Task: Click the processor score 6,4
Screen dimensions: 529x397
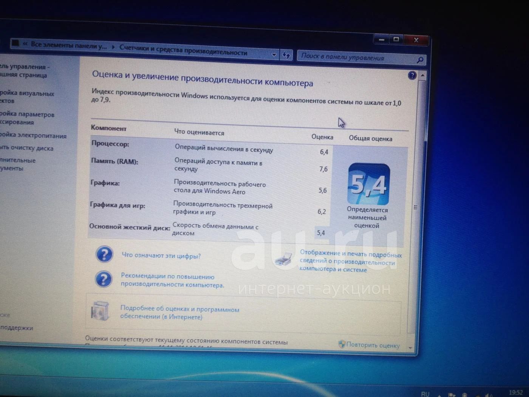Action: 324,152
